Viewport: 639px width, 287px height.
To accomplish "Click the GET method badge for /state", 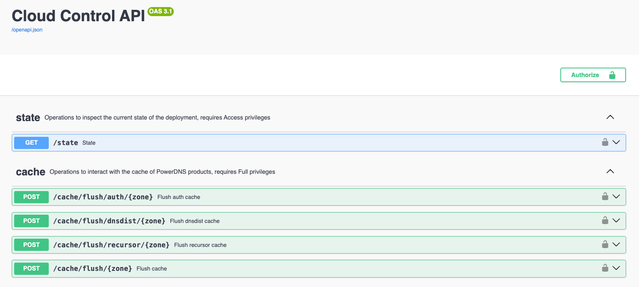I will (31, 143).
